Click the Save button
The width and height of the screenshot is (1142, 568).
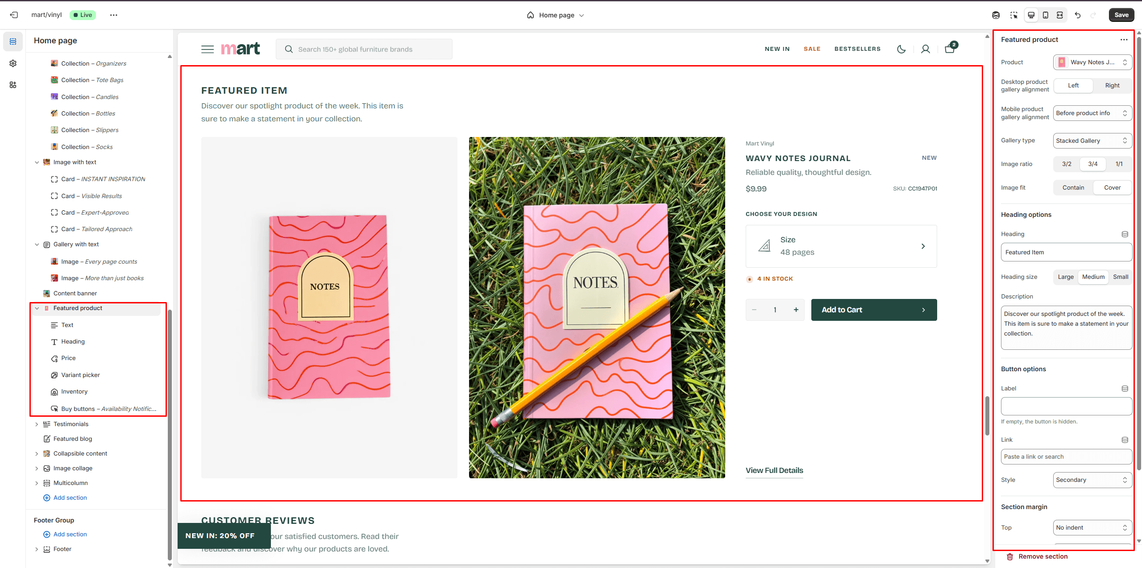coord(1121,15)
